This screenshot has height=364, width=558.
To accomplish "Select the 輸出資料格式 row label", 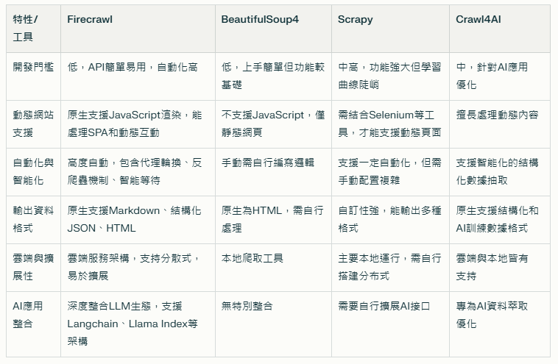I will pyautogui.click(x=33, y=219).
